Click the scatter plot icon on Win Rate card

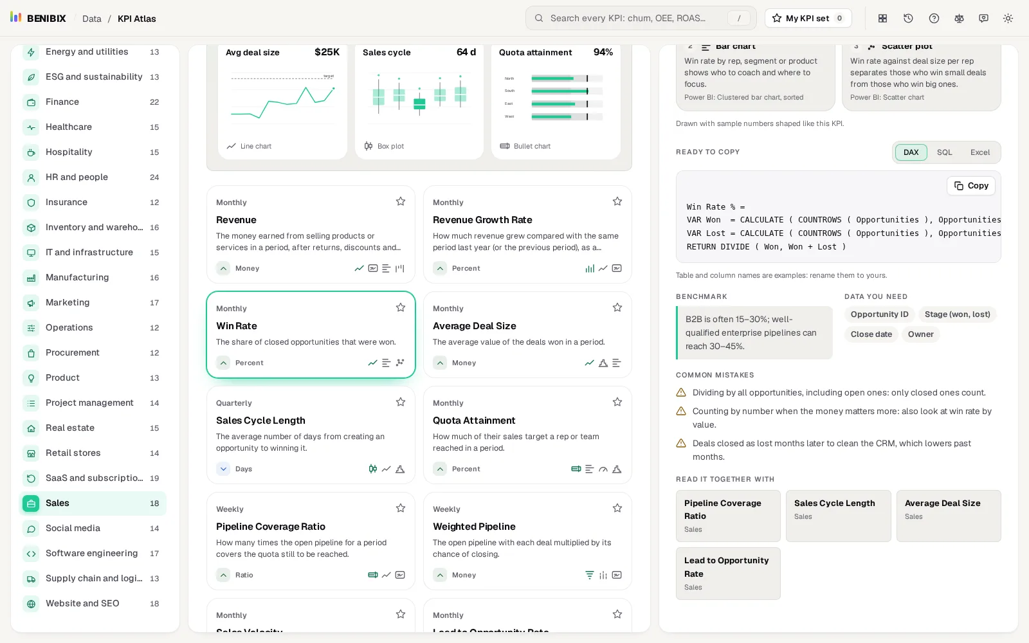point(400,363)
